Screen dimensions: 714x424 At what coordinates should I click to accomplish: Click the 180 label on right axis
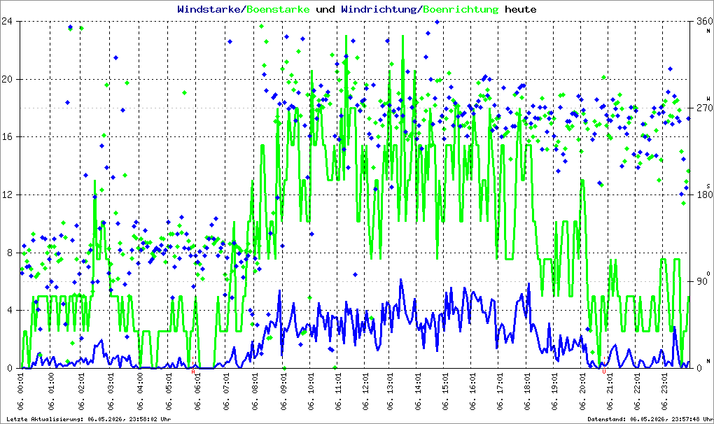(x=704, y=195)
